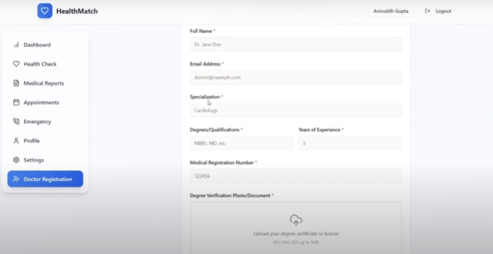493x254 pixels.
Task: Focus the Full Name input field
Action: (x=296, y=44)
